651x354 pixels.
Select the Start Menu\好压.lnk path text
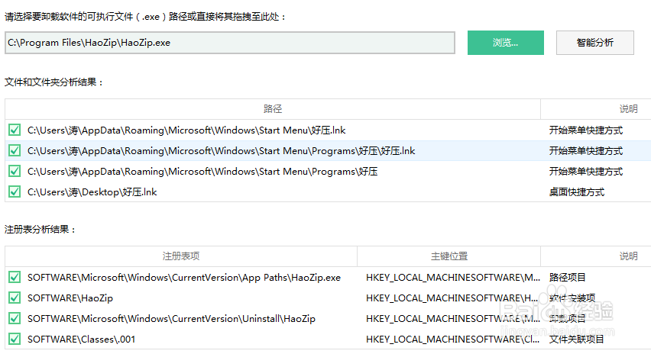coord(186,130)
